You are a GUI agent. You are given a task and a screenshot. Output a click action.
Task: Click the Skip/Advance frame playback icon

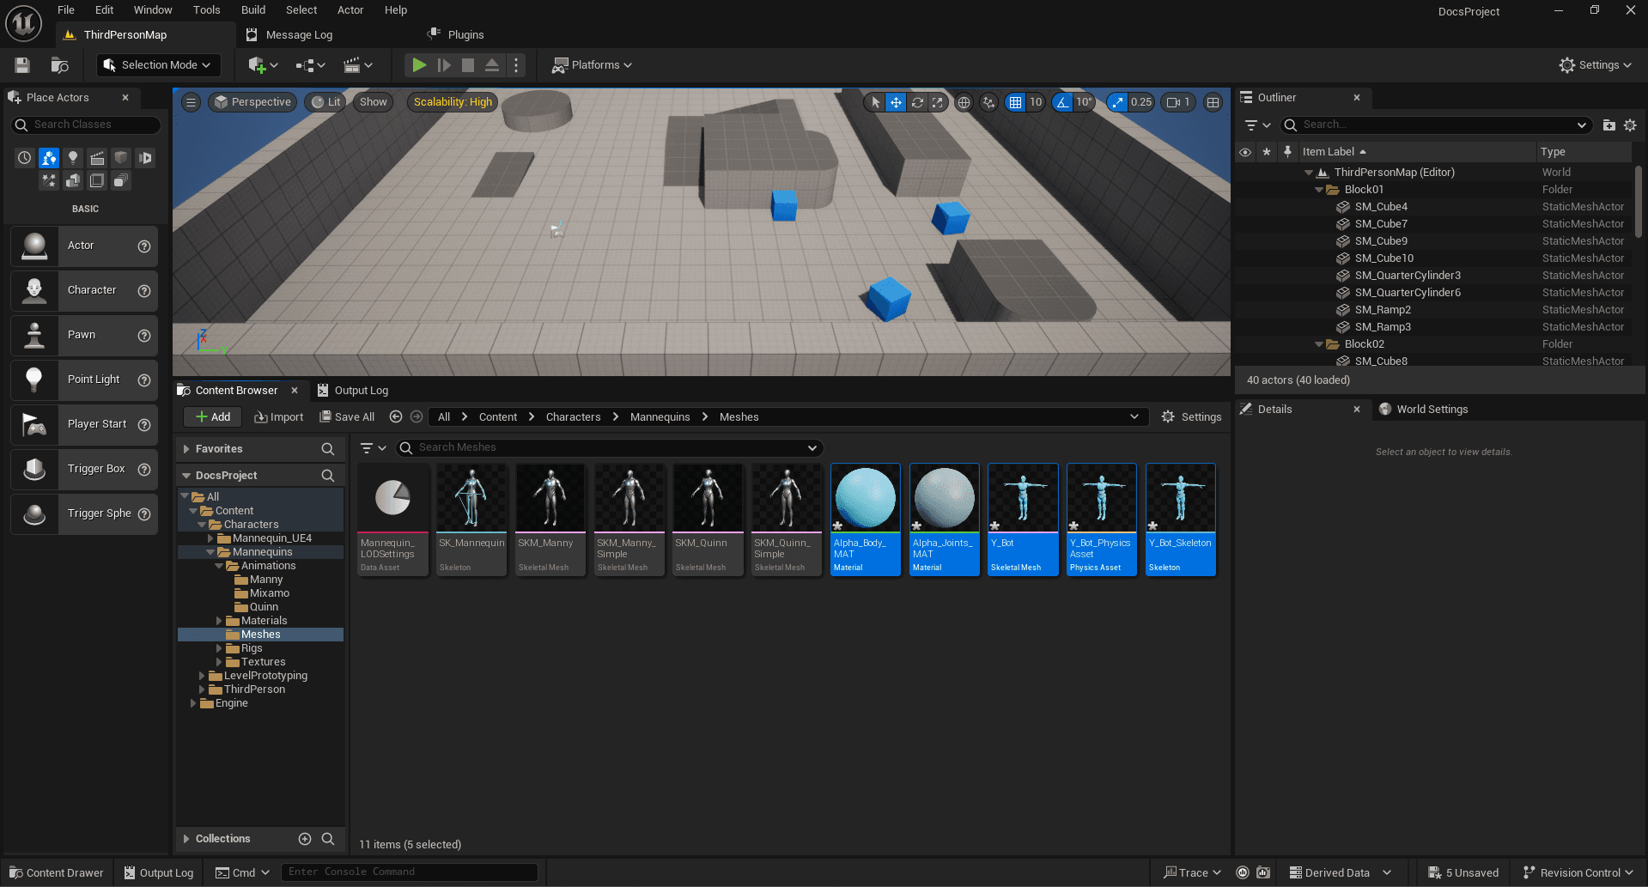pos(444,65)
